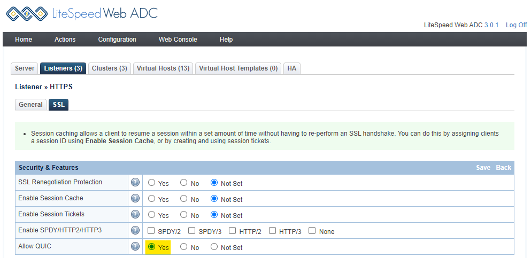Viewport: 531px width, 258px height.
Task: Click help icon for Enable Session Tickets
Action: pyautogui.click(x=135, y=215)
